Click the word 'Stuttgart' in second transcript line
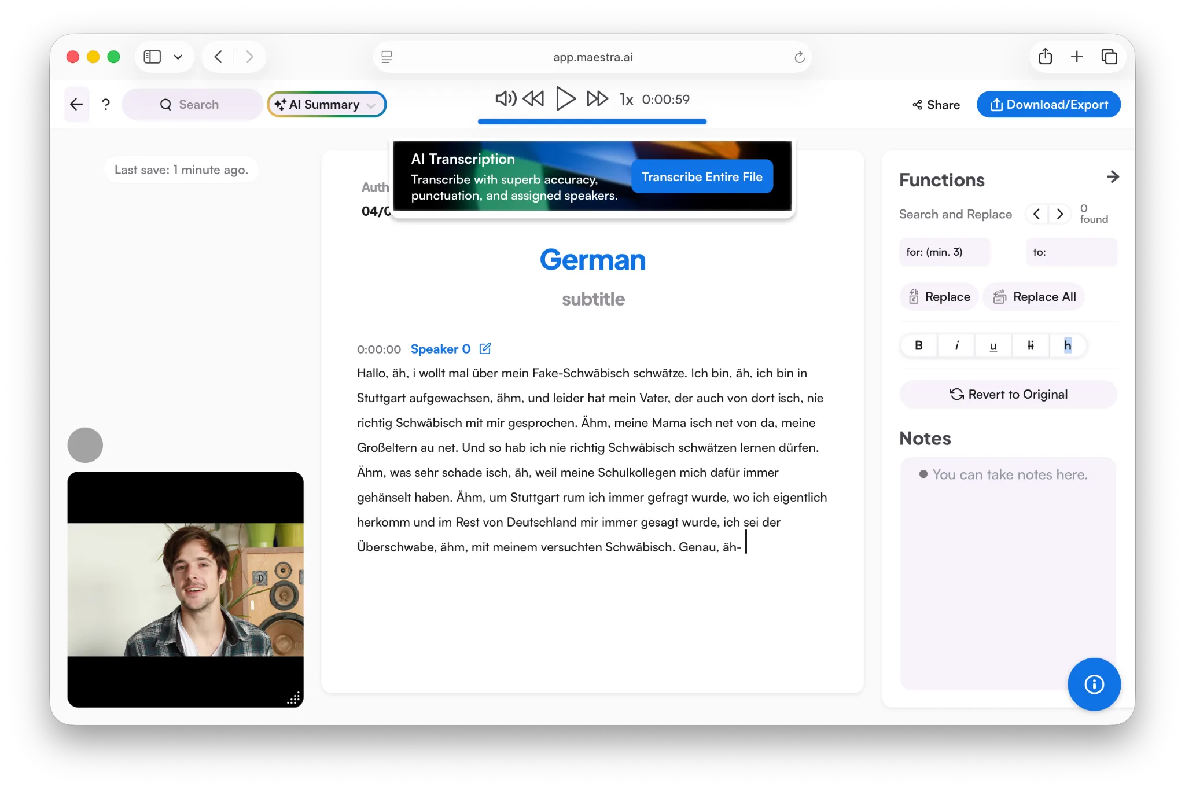 click(381, 398)
